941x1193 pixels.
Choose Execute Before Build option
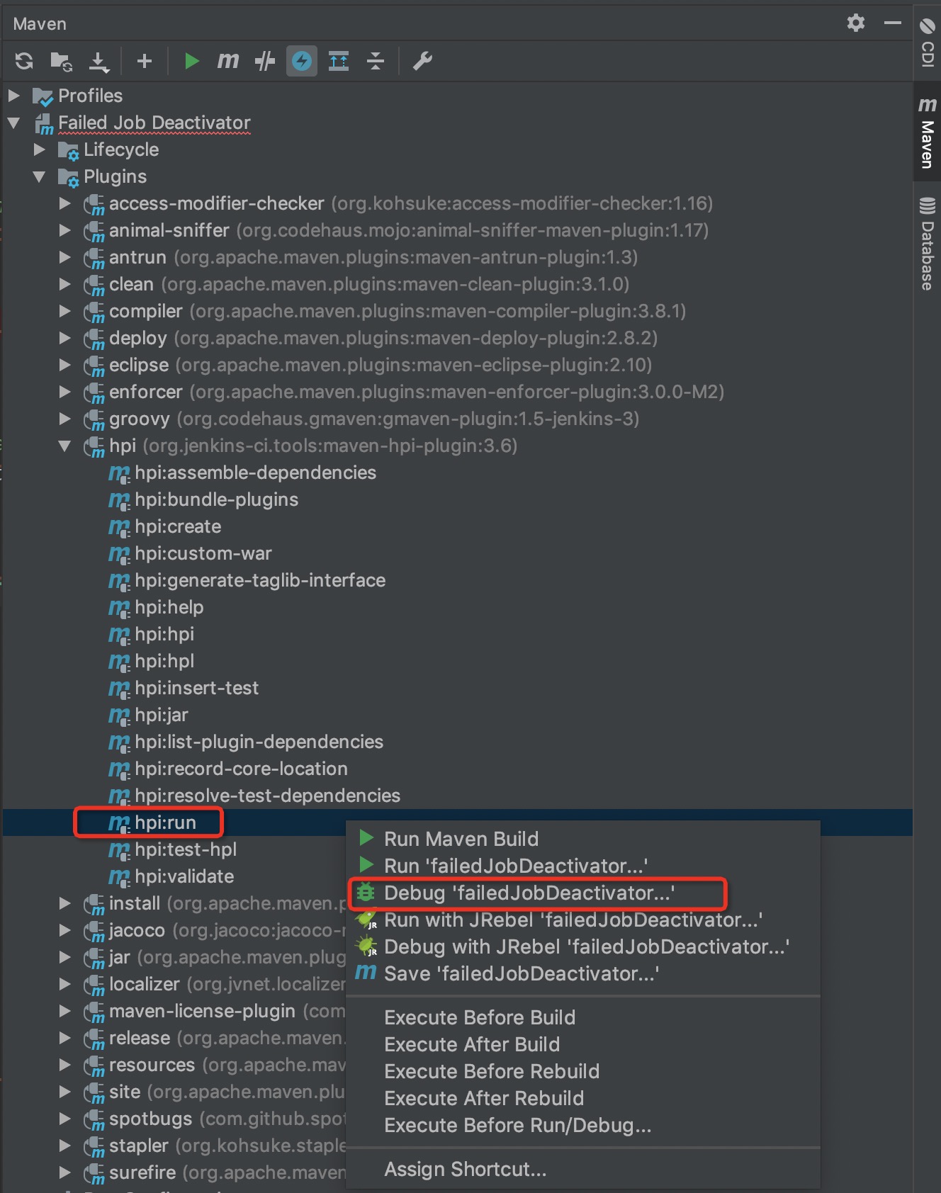(x=583, y=1017)
